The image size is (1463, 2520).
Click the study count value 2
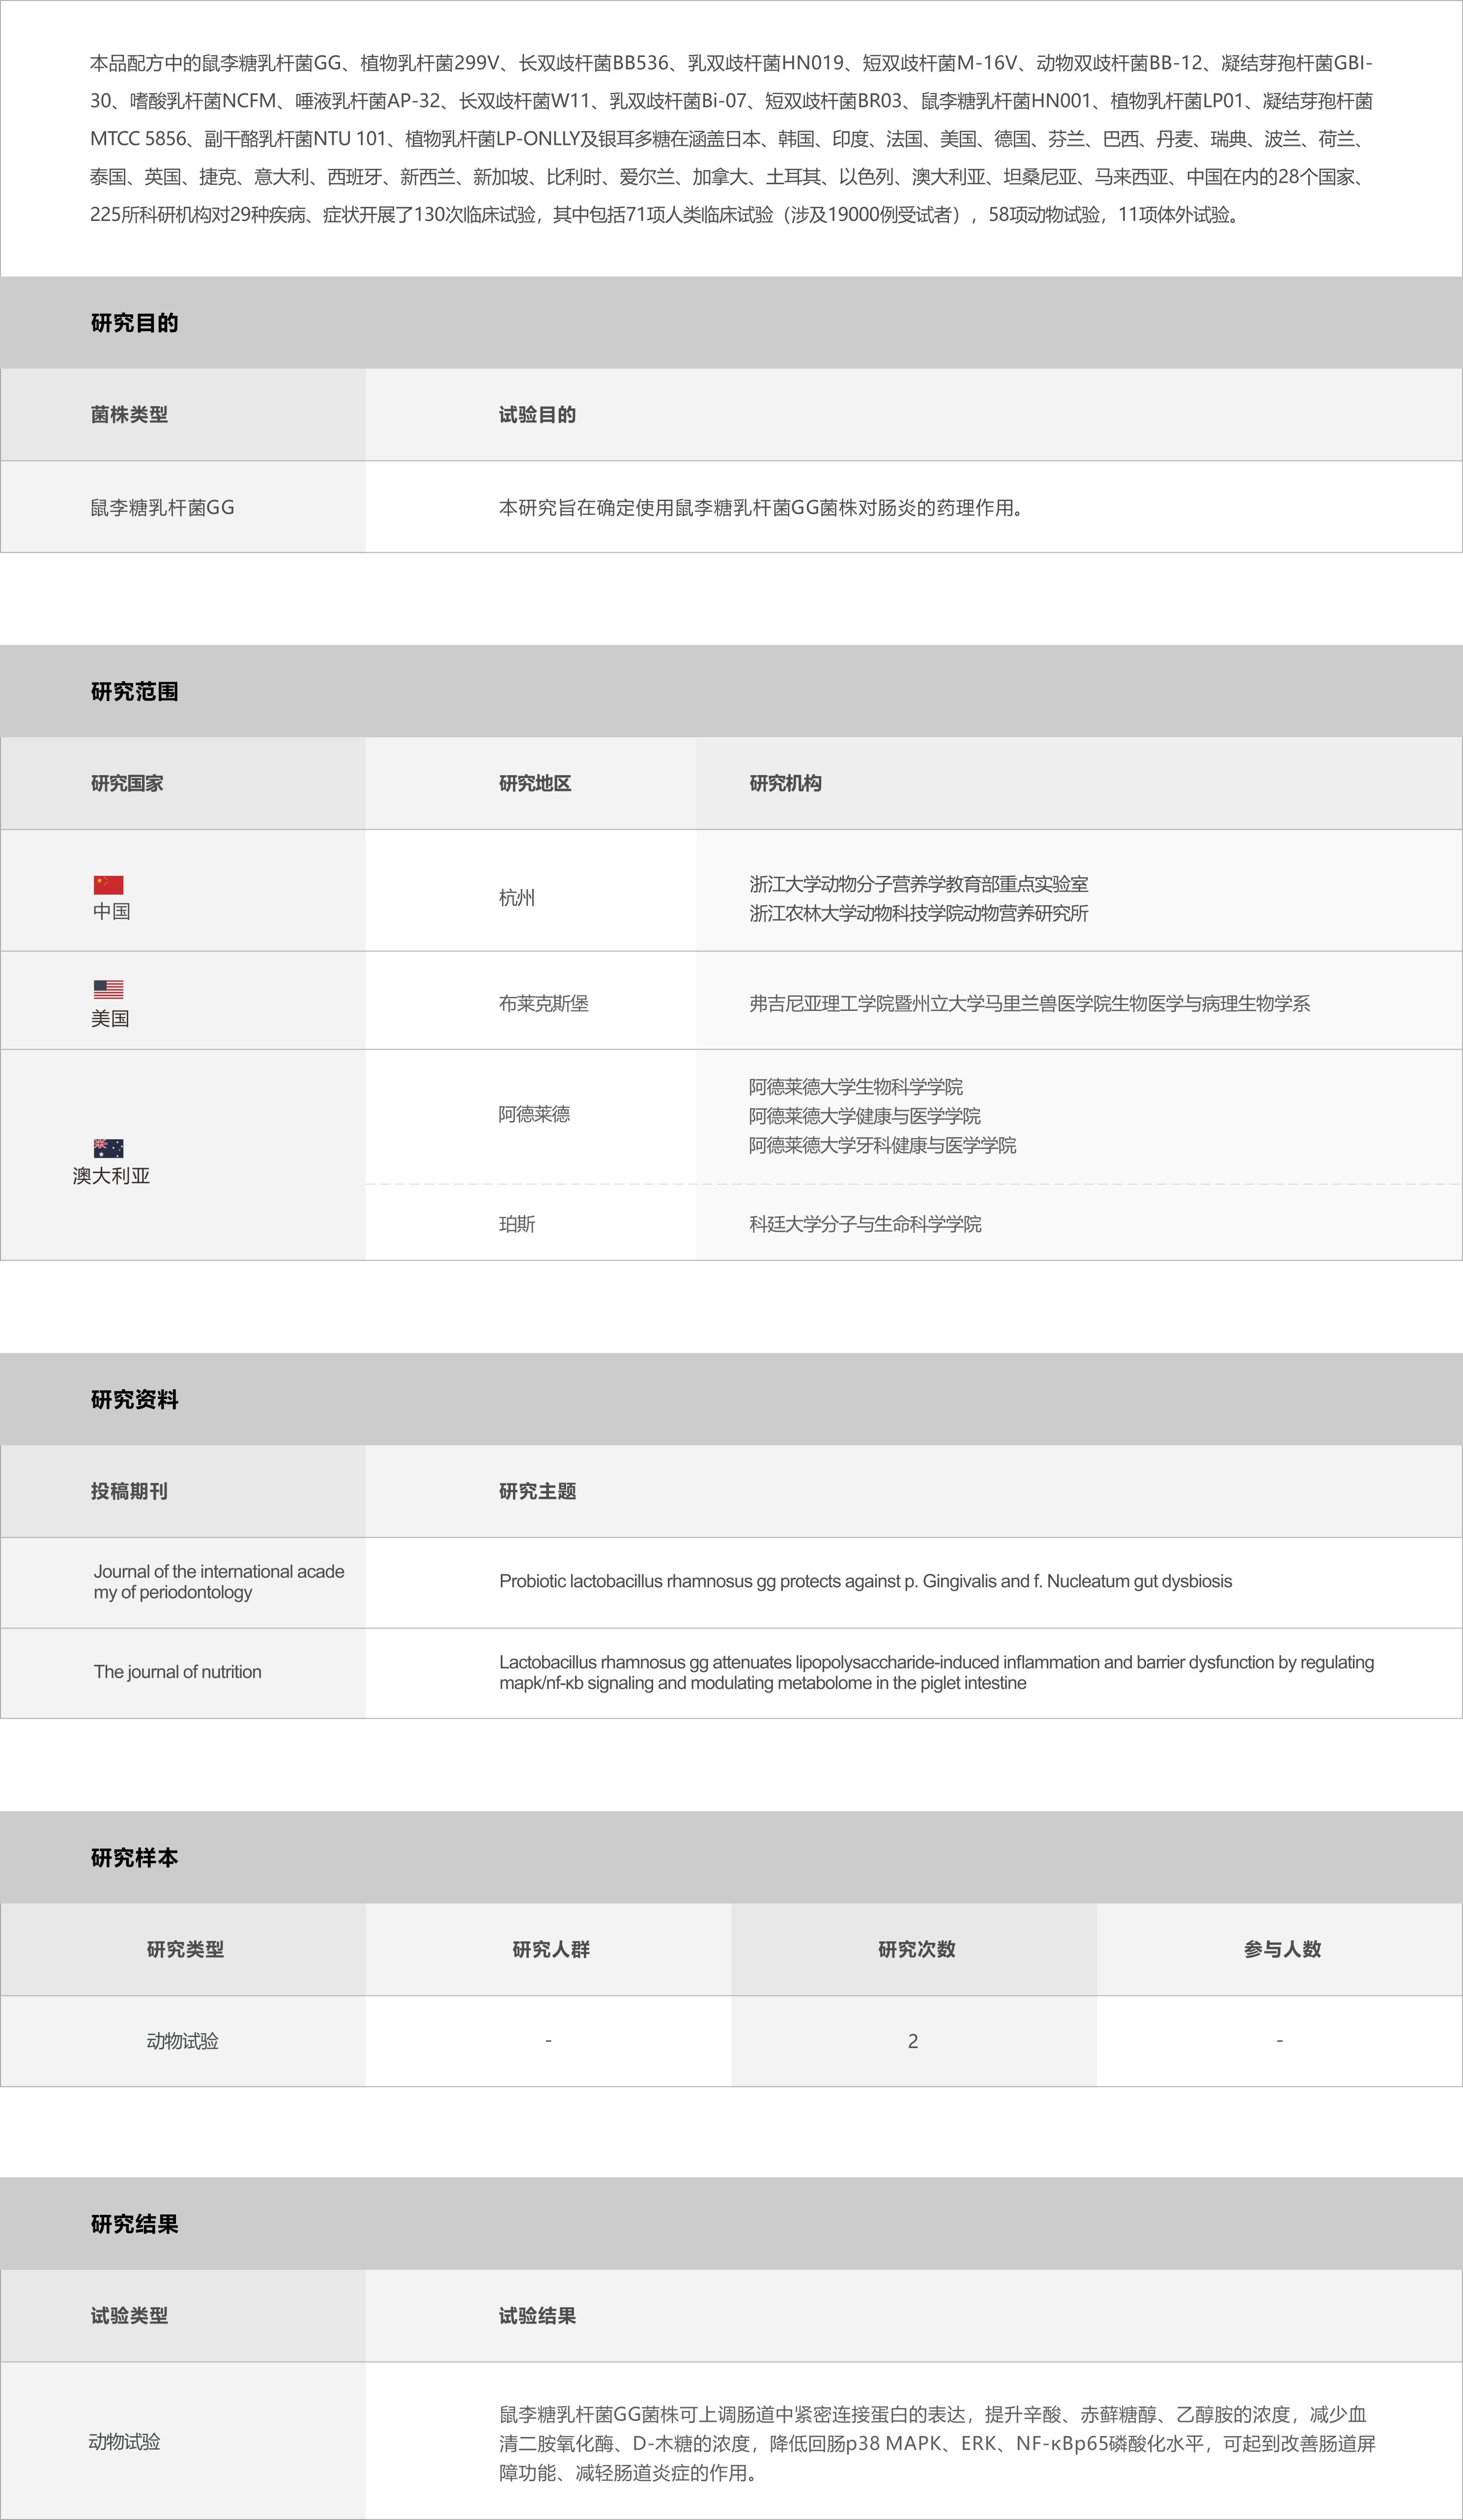[913, 2041]
